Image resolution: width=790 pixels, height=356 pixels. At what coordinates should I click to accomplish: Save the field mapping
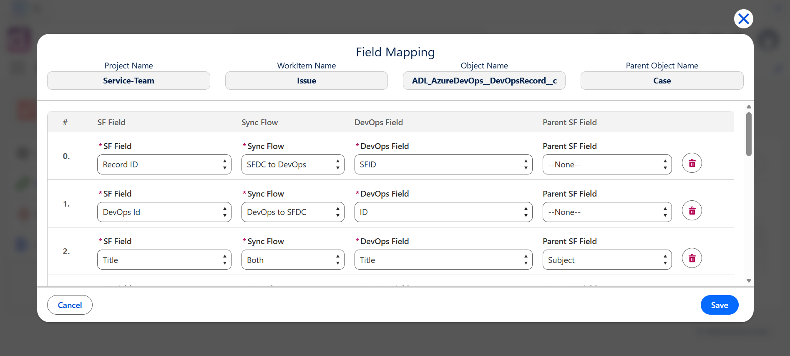[720, 305]
